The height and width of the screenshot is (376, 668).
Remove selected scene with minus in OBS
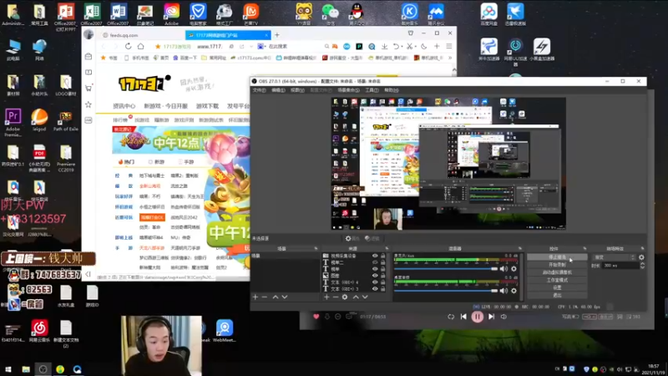point(264,297)
